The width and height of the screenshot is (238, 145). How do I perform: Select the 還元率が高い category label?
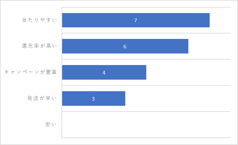tap(40, 46)
